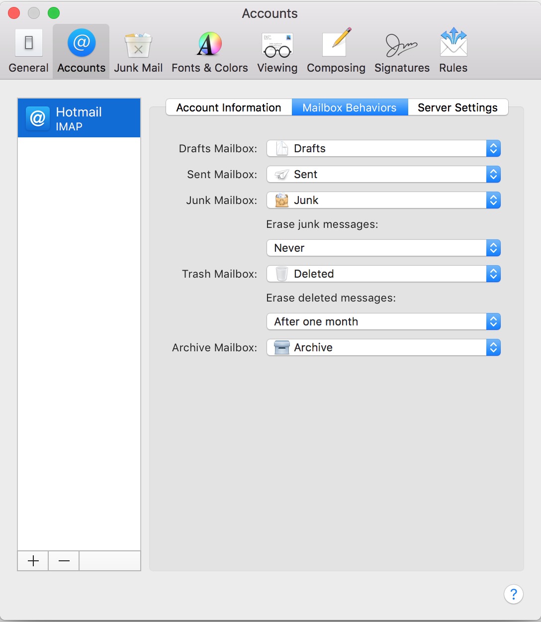The height and width of the screenshot is (622, 541).
Task: Click the Trash Mailbox label
Action: [x=219, y=274]
